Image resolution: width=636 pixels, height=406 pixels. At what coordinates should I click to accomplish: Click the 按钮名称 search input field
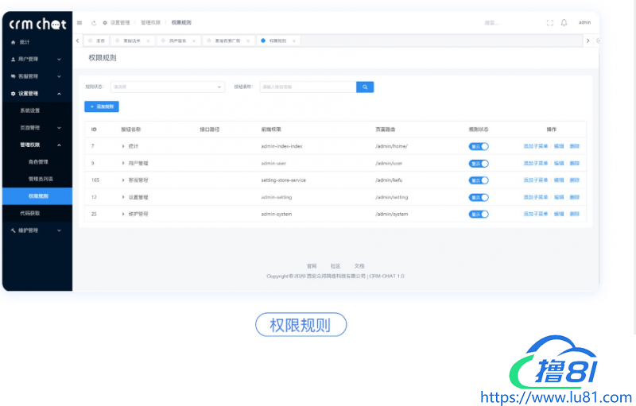pyautogui.click(x=307, y=87)
